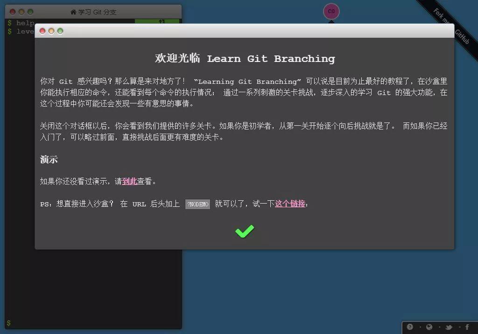Image resolution: width=478 pixels, height=334 pixels.
Task: Maximize the welcome dialog with green button
Action: pyautogui.click(x=60, y=31)
